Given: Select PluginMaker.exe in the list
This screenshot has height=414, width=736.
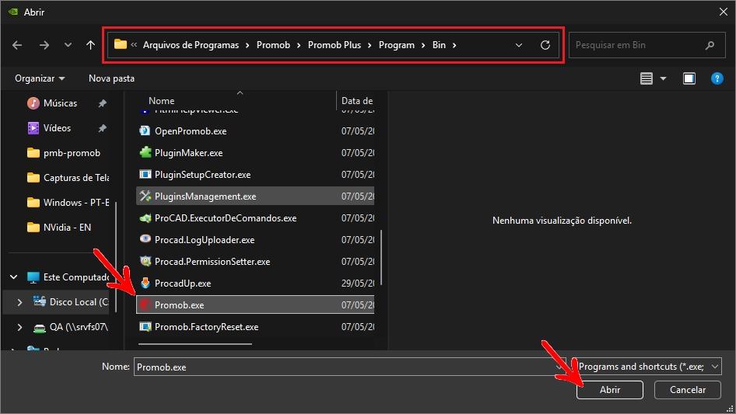Looking at the screenshot, I should (x=255, y=153).
